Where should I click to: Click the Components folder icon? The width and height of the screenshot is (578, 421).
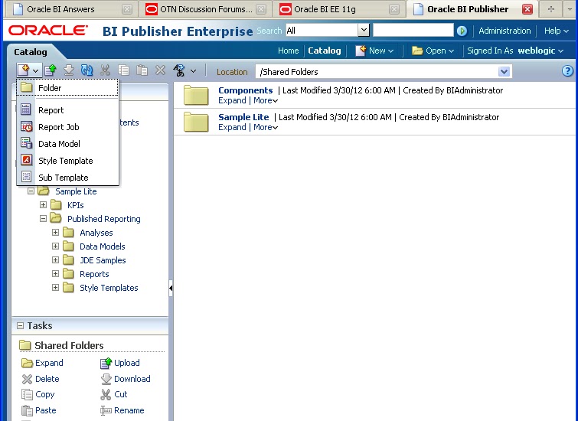196,95
